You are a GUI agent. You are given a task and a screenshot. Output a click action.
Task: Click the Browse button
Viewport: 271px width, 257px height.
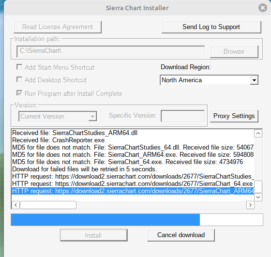pos(234,51)
